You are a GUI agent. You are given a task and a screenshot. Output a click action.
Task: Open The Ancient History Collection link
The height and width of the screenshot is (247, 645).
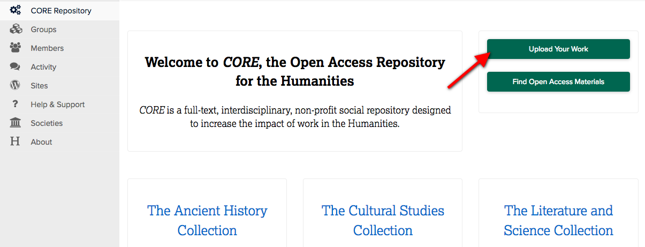[207, 220]
